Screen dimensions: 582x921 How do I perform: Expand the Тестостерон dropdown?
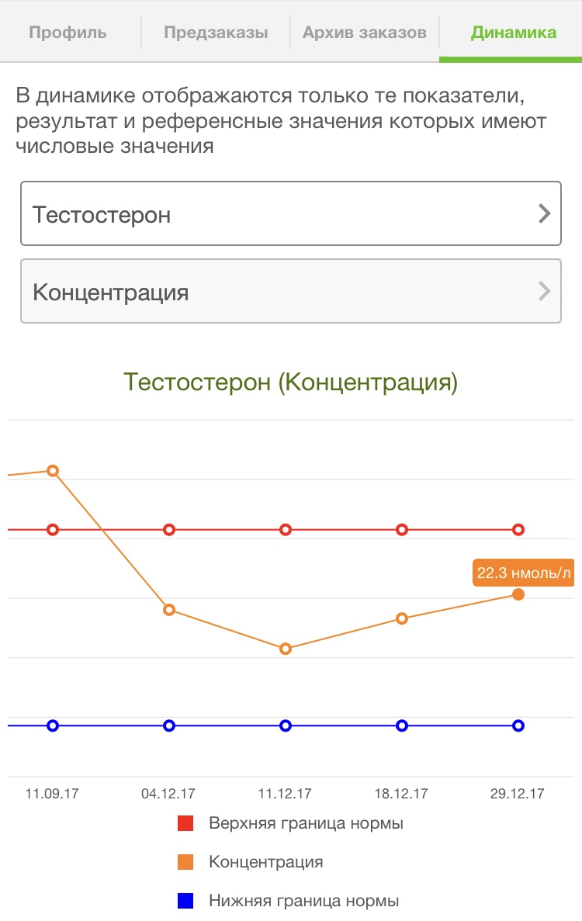pyautogui.click(x=291, y=213)
